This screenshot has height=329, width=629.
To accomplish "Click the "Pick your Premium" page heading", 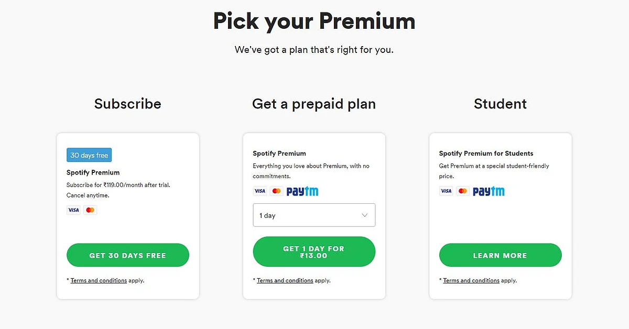I will 314,21.
